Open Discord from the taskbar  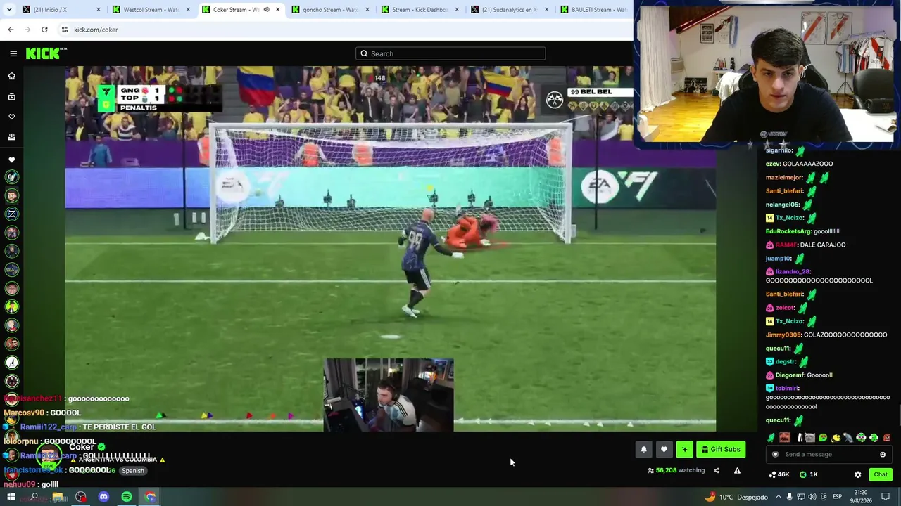point(103,498)
